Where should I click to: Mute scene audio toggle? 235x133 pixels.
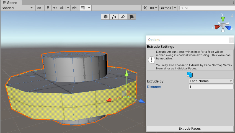[55, 8]
